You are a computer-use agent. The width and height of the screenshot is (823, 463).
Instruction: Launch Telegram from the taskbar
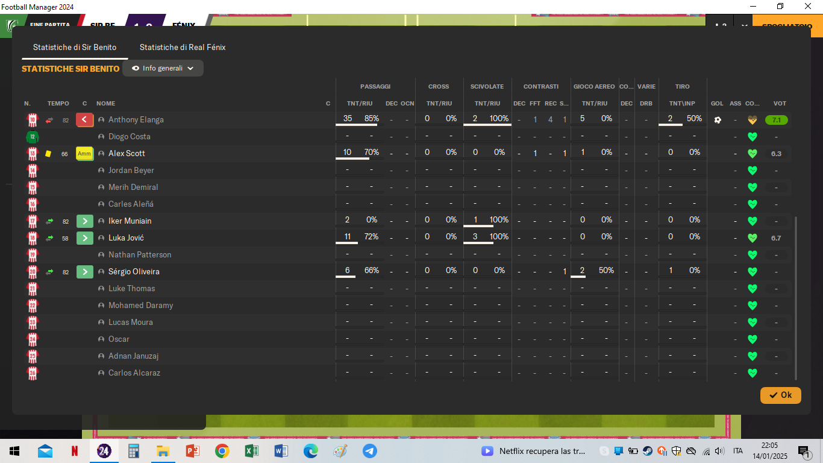[x=369, y=451]
